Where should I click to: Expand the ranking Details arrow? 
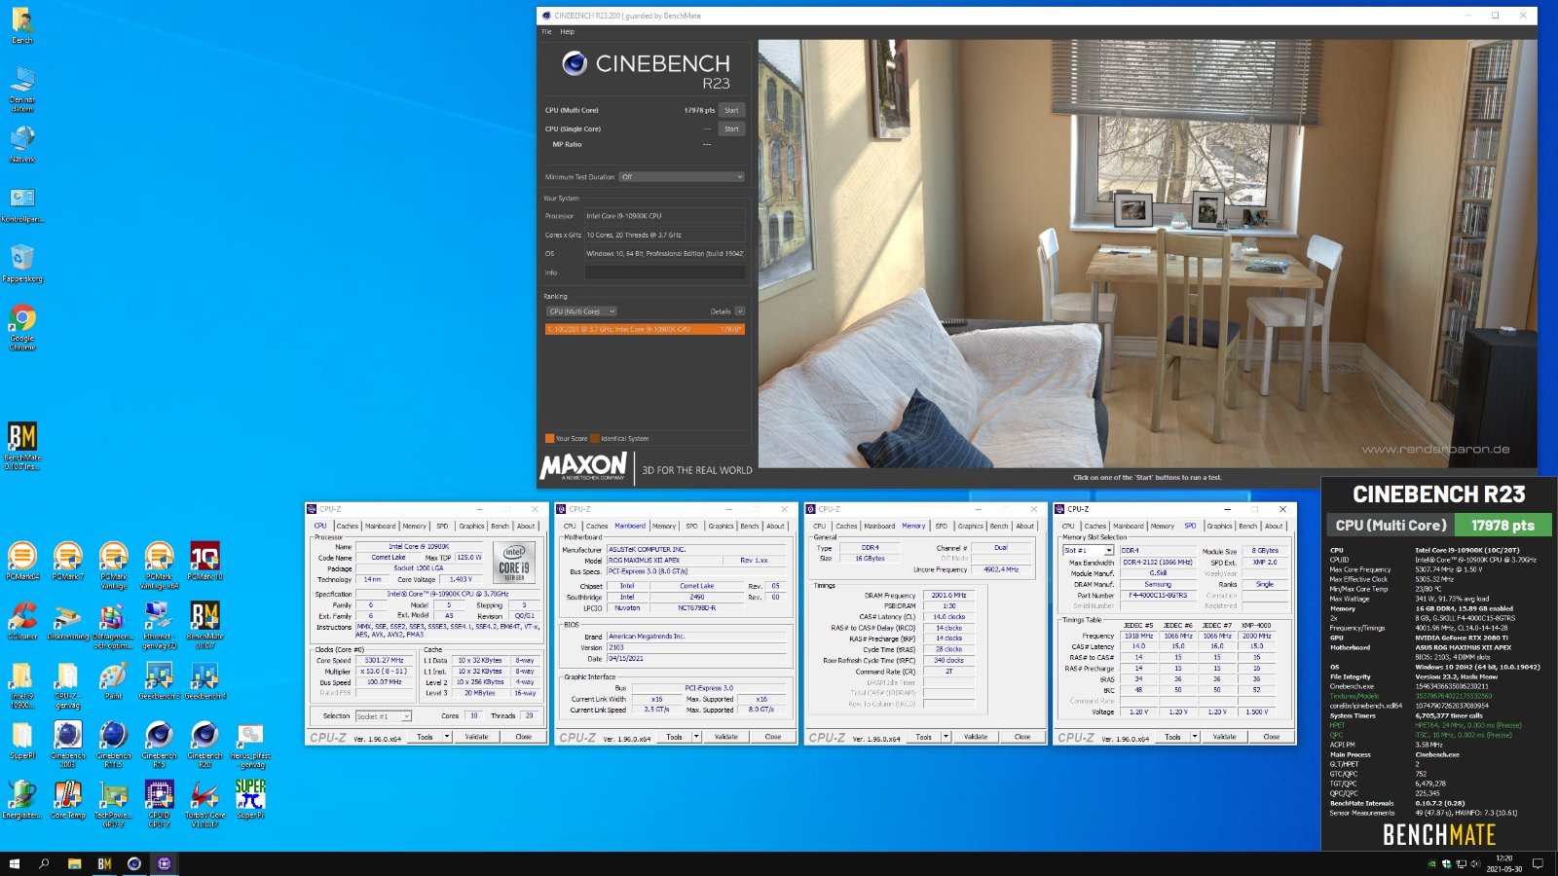point(740,311)
